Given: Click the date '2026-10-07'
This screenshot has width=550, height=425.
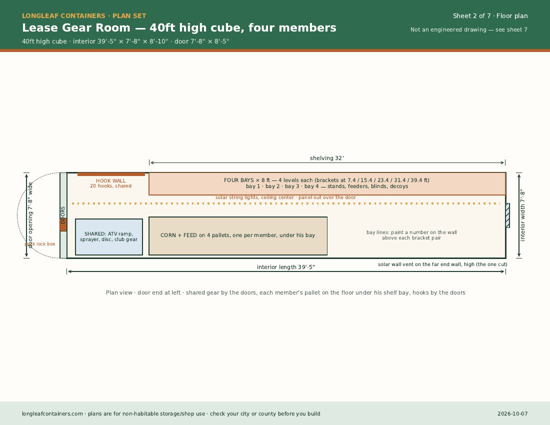Looking at the screenshot, I should click(512, 414).
